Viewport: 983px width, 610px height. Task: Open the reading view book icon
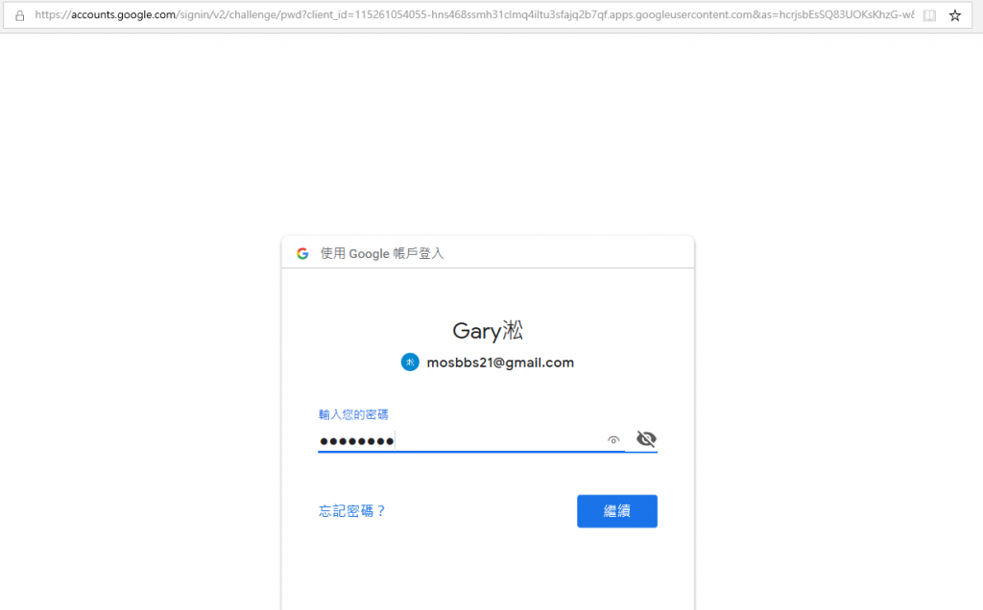click(929, 15)
